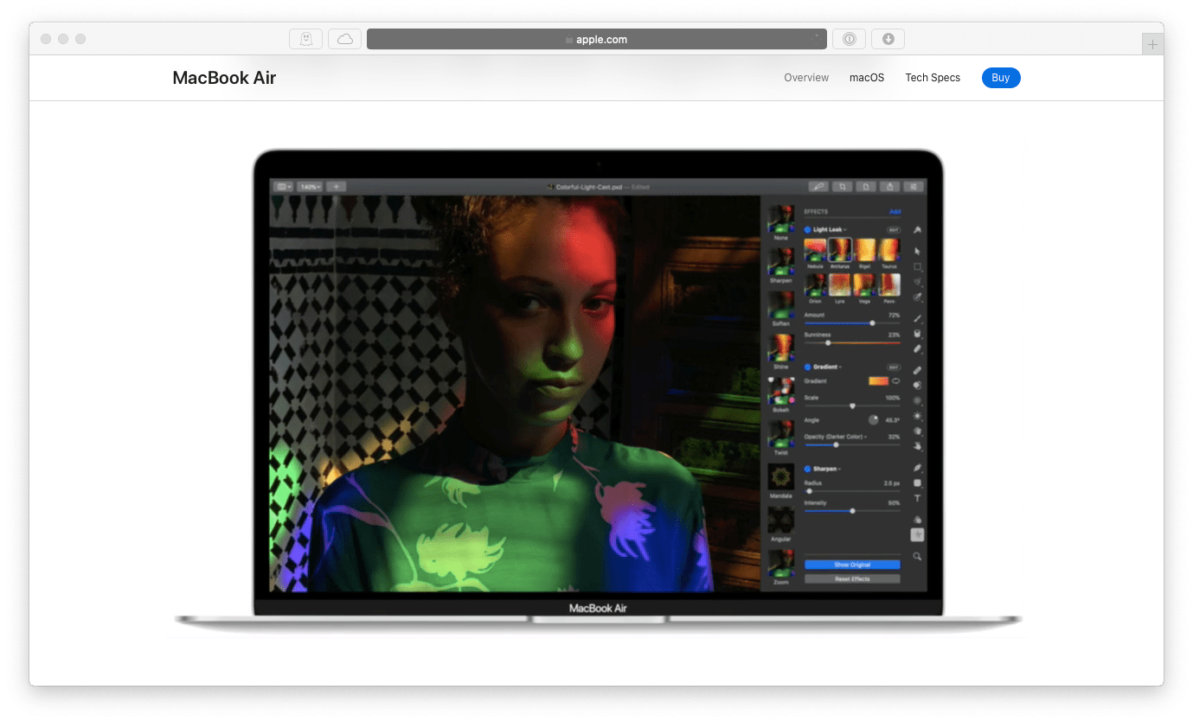The image size is (1193, 722).
Task: Choose the Angular effect thumbnail
Action: click(781, 520)
